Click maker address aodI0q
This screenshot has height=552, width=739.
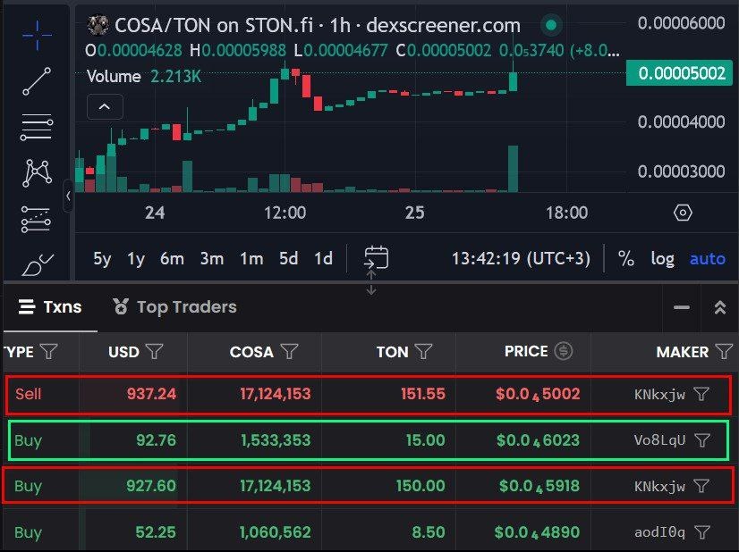click(x=659, y=532)
